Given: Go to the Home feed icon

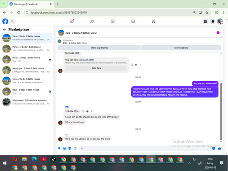Looking at the screenshot, I should tap(72, 21).
